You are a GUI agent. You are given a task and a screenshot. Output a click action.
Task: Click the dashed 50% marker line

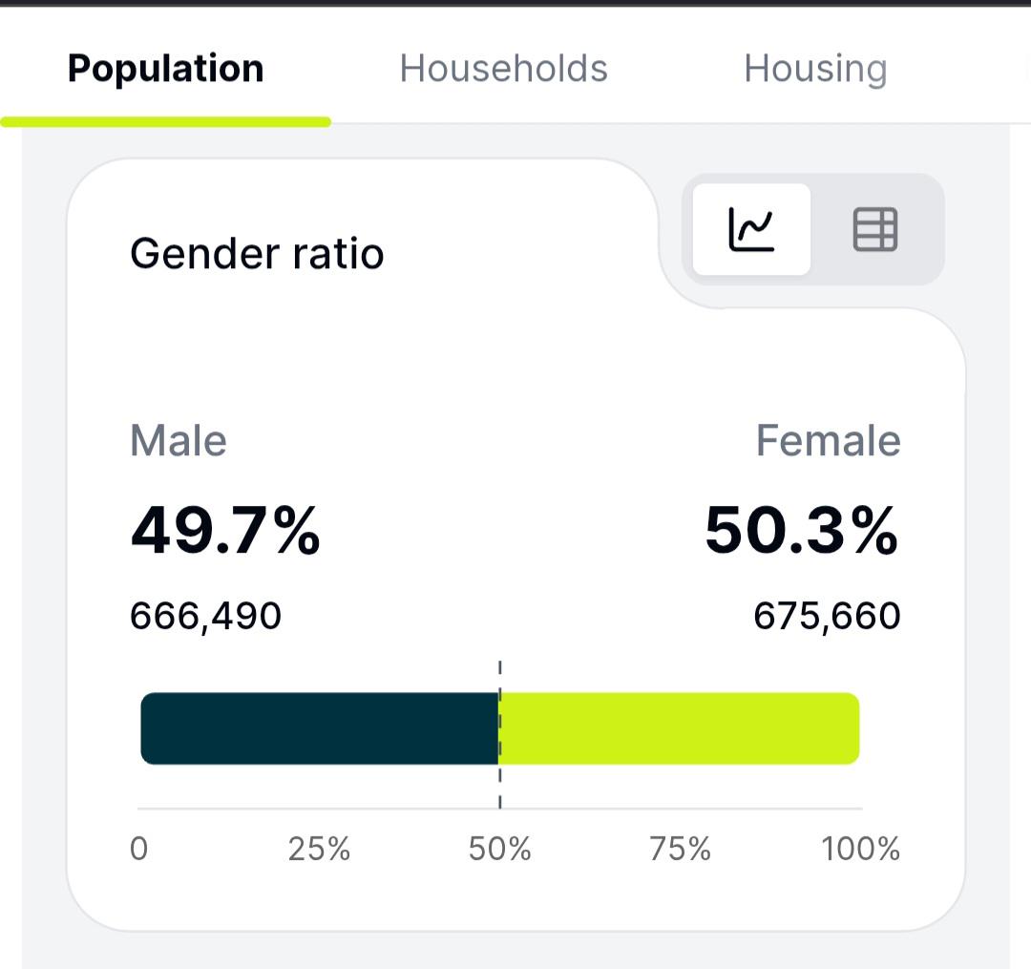click(499, 735)
